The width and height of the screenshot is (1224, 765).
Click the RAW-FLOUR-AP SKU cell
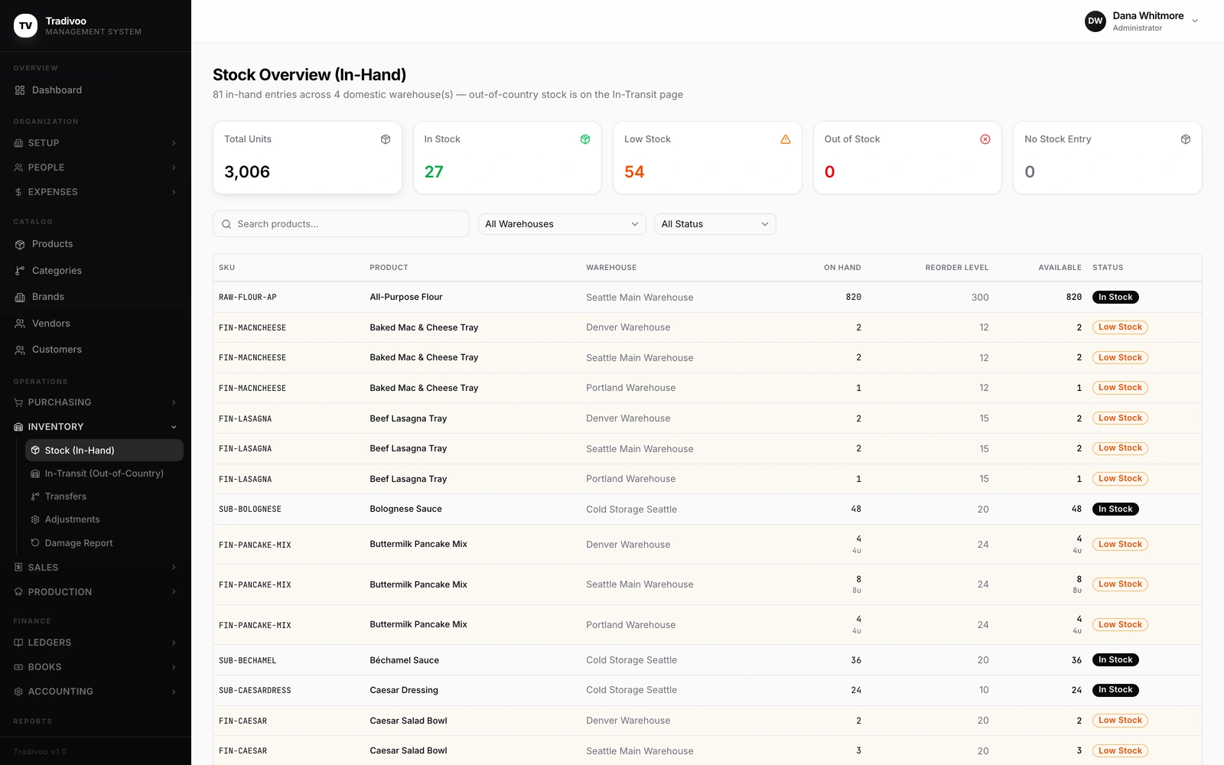[x=248, y=298]
